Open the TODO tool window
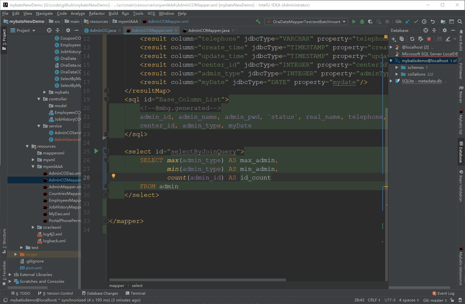Screen dimensions: 465x304 [21, 293]
